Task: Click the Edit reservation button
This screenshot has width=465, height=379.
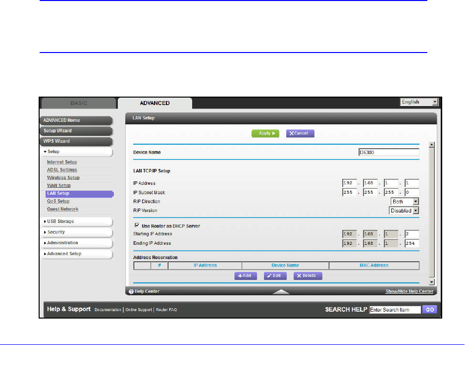Action: pos(275,276)
